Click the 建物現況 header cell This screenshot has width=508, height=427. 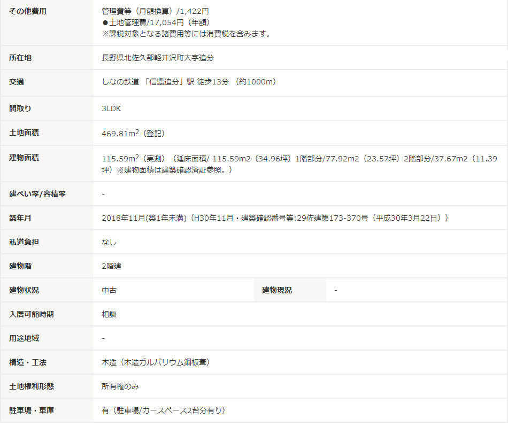pos(277,290)
